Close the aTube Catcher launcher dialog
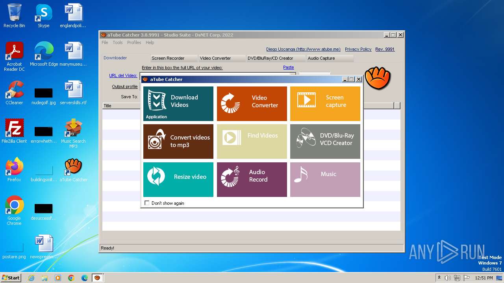504x283 pixels. click(x=359, y=79)
